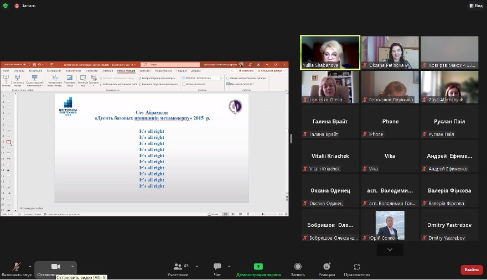The height and width of the screenshot is (280, 487).
Task: Open the Вид view menu
Action: coord(476,6)
